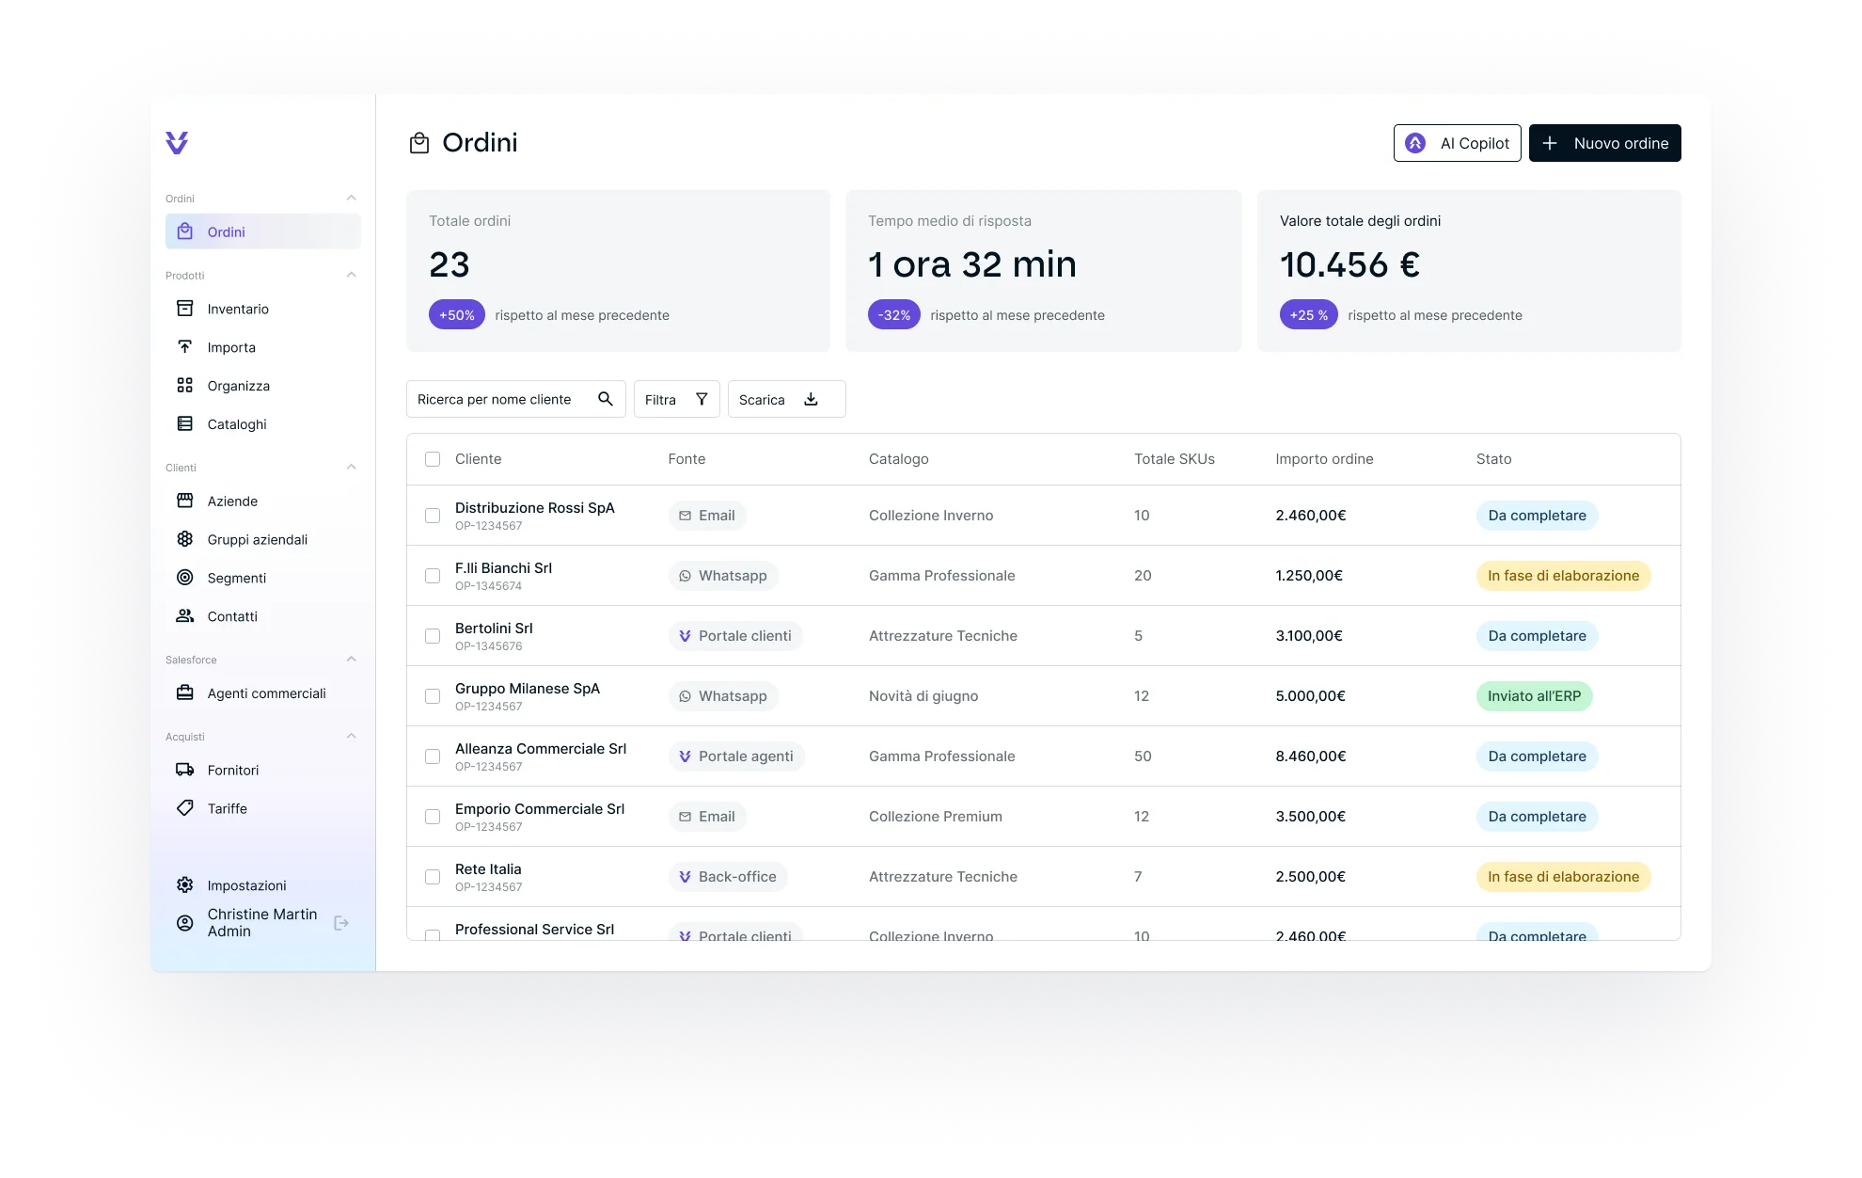This screenshot has width=1862, height=1178.
Task: Click the Inviato all'ERP green status badge
Action: 1534,696
